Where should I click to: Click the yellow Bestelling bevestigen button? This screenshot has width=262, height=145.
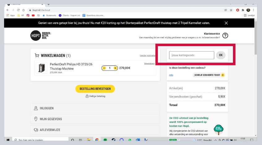tap(95, 89)
